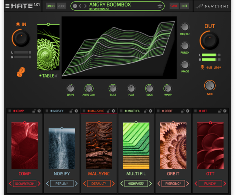237x195 pixels.
Task: Open the PERLIN preset selector
Action: tap(62, 184)
